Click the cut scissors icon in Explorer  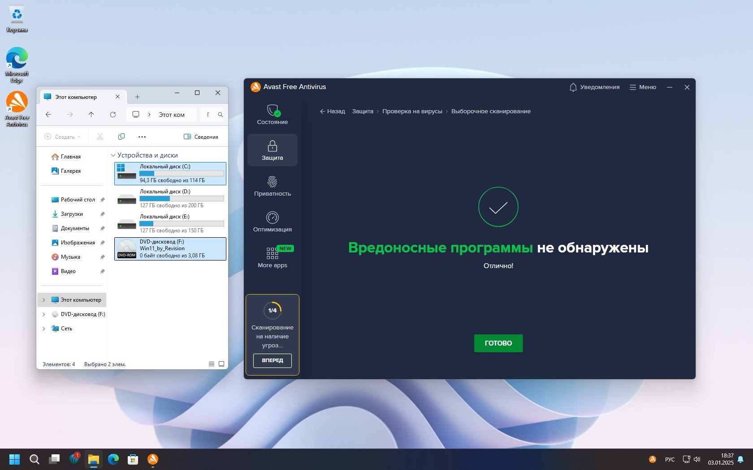(100, 137)
